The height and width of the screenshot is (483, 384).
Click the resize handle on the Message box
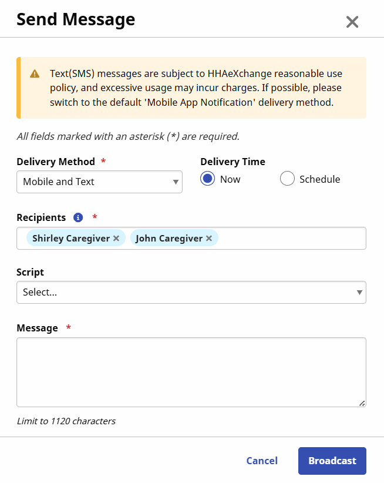pyautogui.click(x=362, y=402)
